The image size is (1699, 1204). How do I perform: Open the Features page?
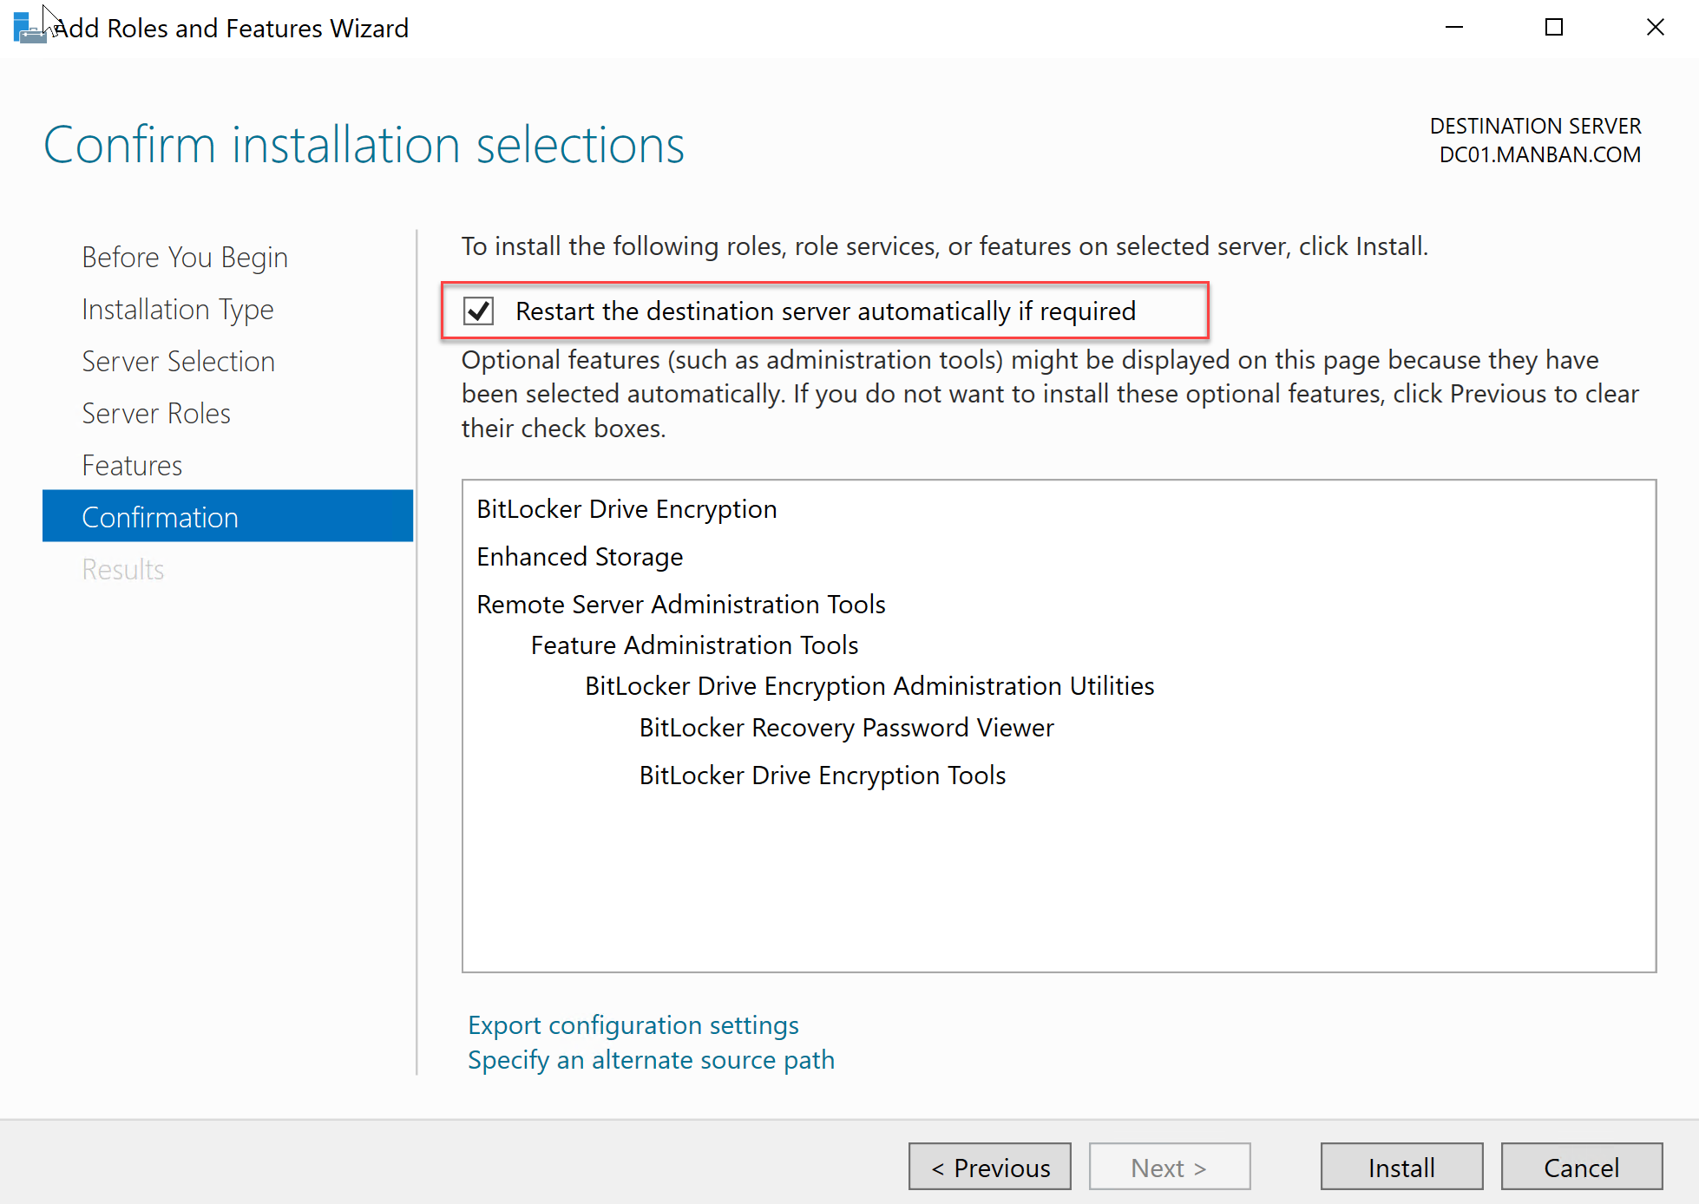[x=132, y=465]
